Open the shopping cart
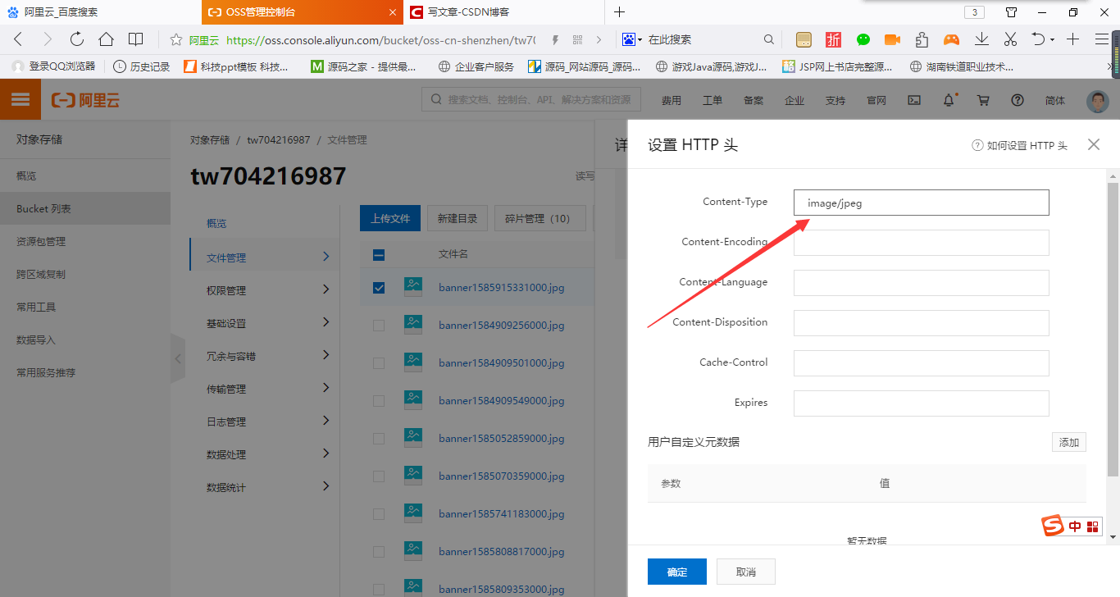 coord(983,99)
